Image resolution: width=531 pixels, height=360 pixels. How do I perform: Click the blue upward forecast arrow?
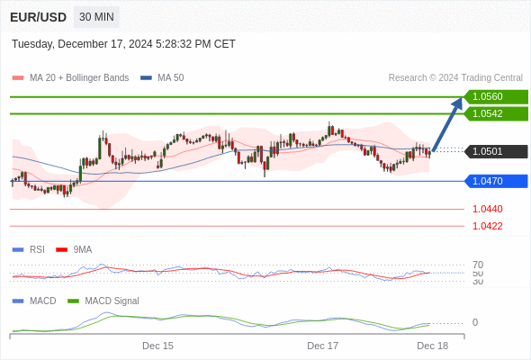coord(447,124)
